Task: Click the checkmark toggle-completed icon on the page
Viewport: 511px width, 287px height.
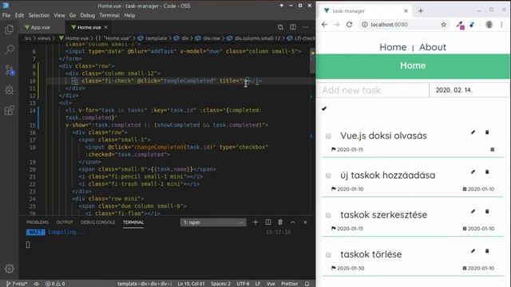Action: point(324,108)
